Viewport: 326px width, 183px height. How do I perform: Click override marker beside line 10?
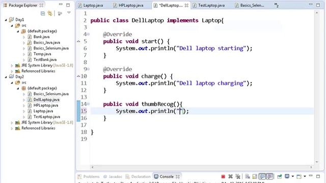pyautogui.click(x=78, y=76)
